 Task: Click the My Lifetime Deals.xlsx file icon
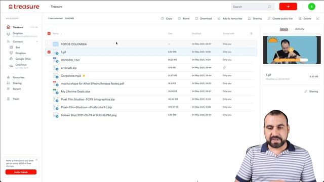(x=56, y=92)
